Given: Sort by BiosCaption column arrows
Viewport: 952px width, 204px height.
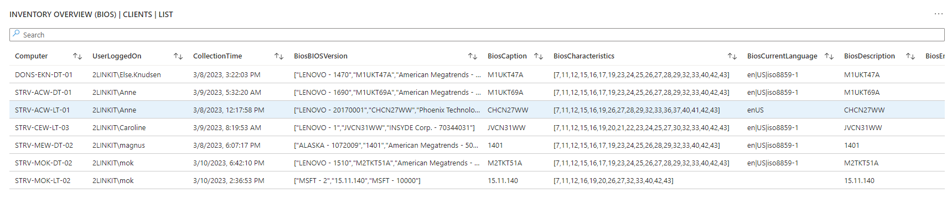Looking at the screenshot, I should 539,56.
